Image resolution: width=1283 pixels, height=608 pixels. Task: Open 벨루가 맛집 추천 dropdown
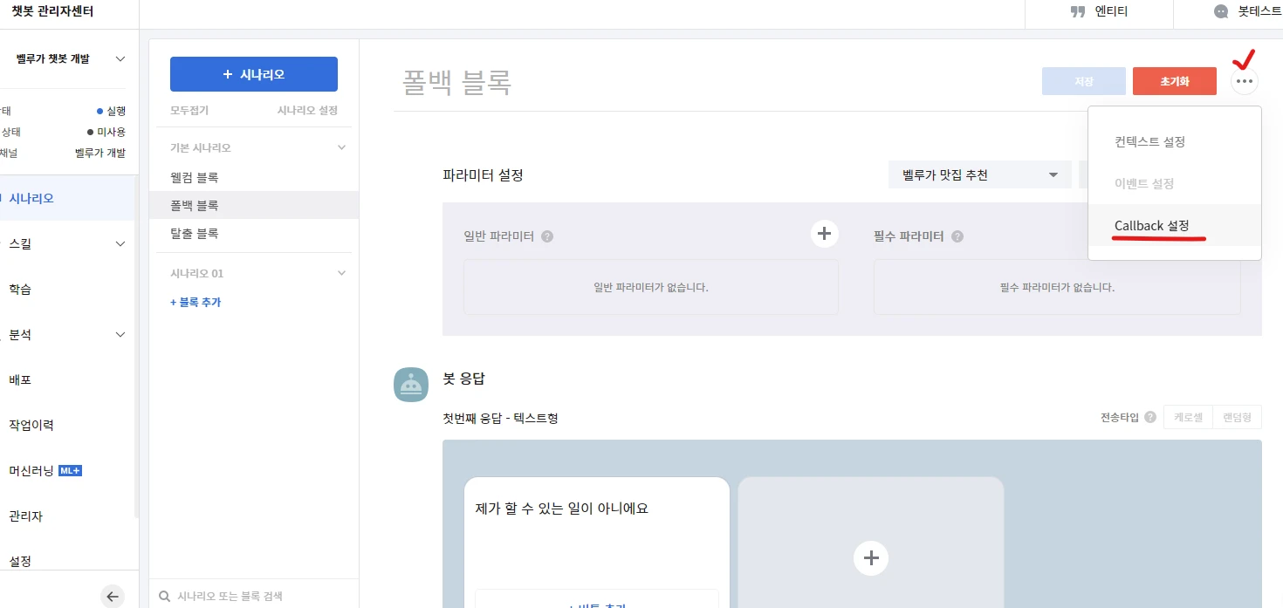click(x=979, y=175)
